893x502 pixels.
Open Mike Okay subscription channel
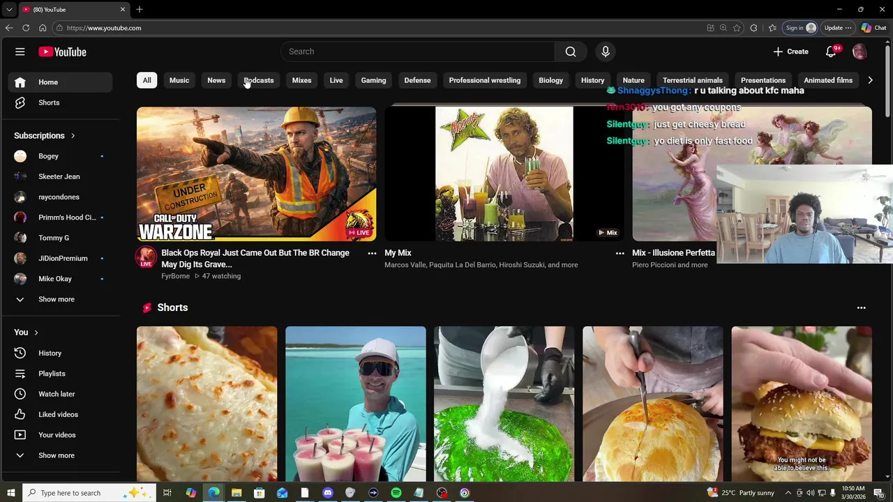tap(60, 279)
